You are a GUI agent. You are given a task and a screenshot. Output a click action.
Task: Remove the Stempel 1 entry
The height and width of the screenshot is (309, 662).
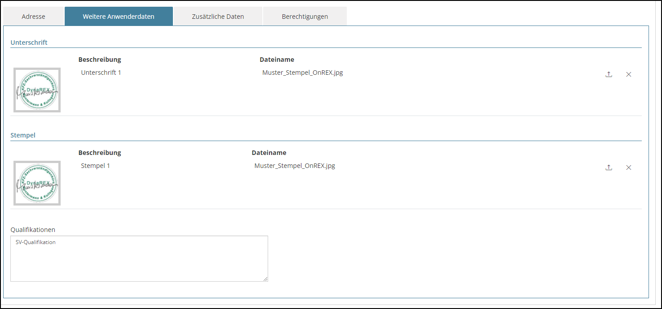(628, 167)
